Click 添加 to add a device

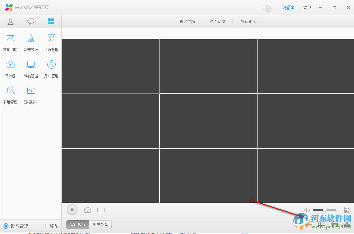(51, 226)
